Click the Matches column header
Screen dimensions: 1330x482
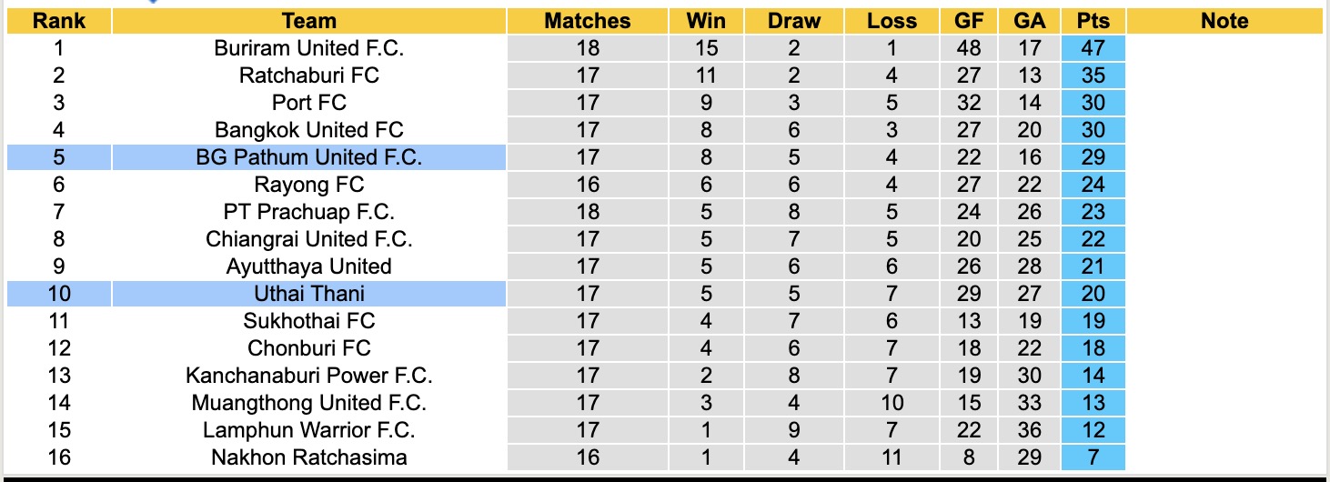click(x=588, y=21)
